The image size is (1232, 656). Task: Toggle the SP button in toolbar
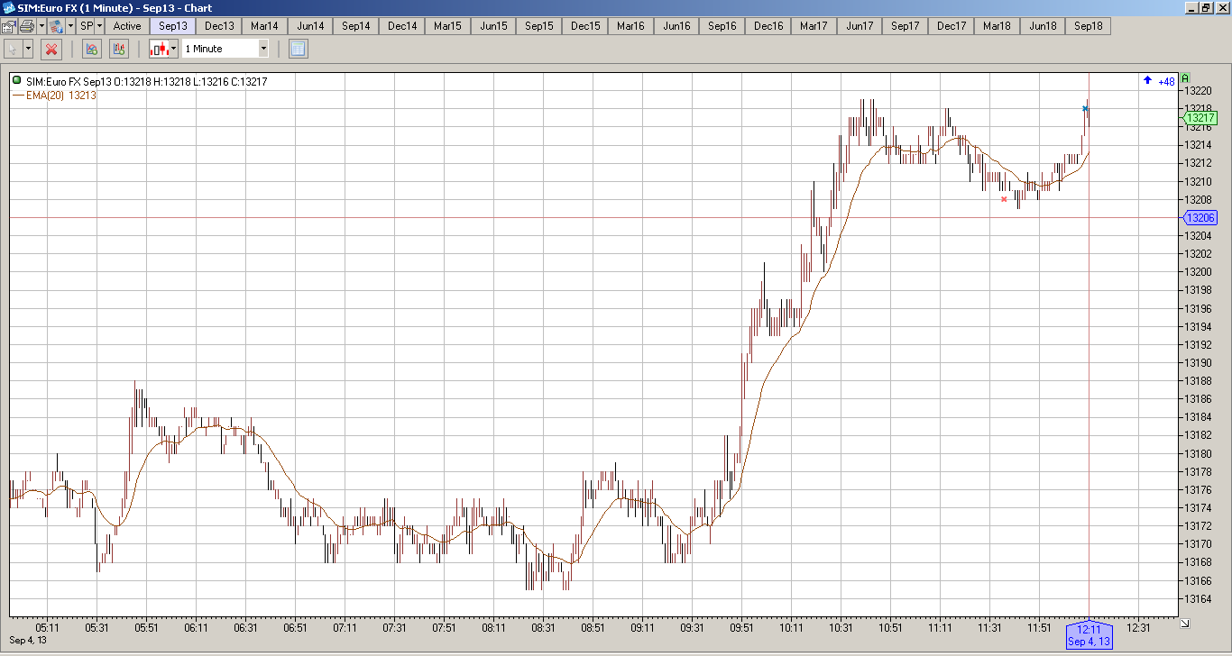[x=87, y=26]
